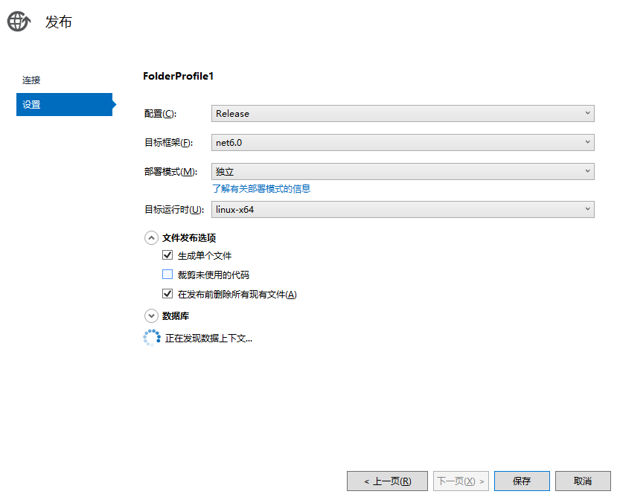
Task: Click the disabled 下一页 button
Action: point(461,481)
